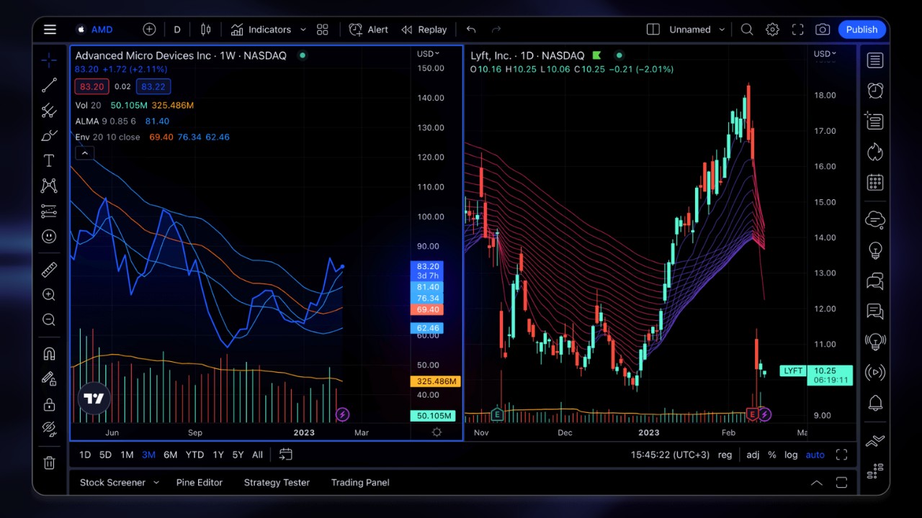Image resolution: width=922 pixels, height=518 pixels.
Task: Select the 1D time range
Action: (x=85, y=455)
